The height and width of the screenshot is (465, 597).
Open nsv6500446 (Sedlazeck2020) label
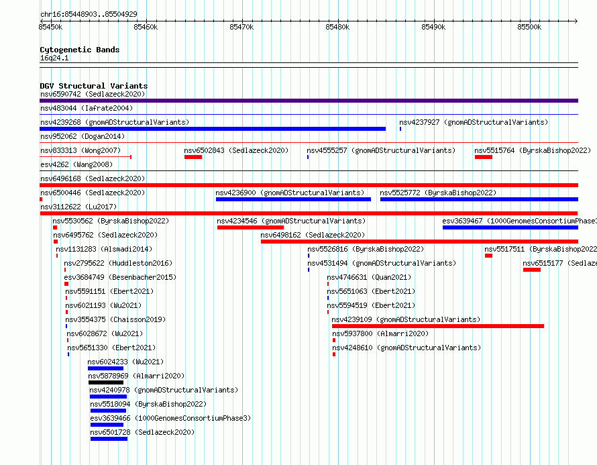click(x=93, y=193)
